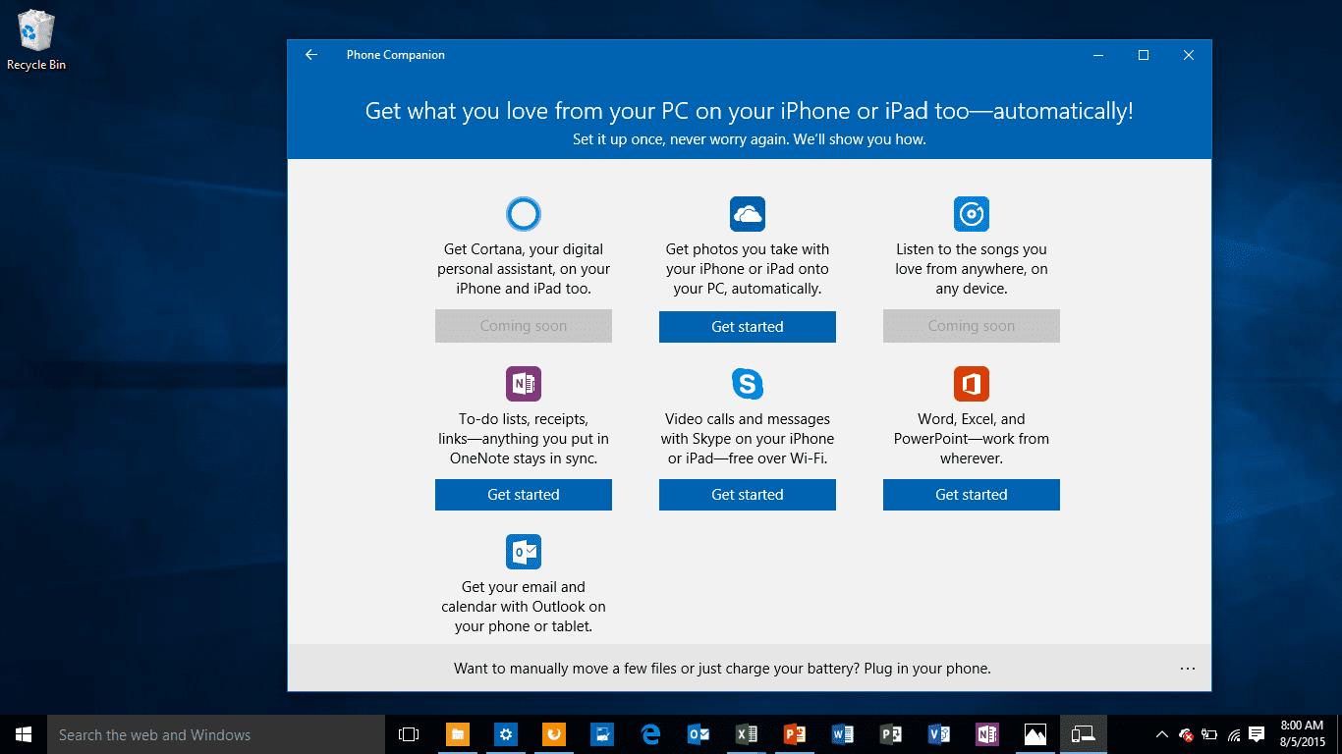The image size is (1342, 754).
Task: Open Word from the taskbar
Action: tap(843, 734)
